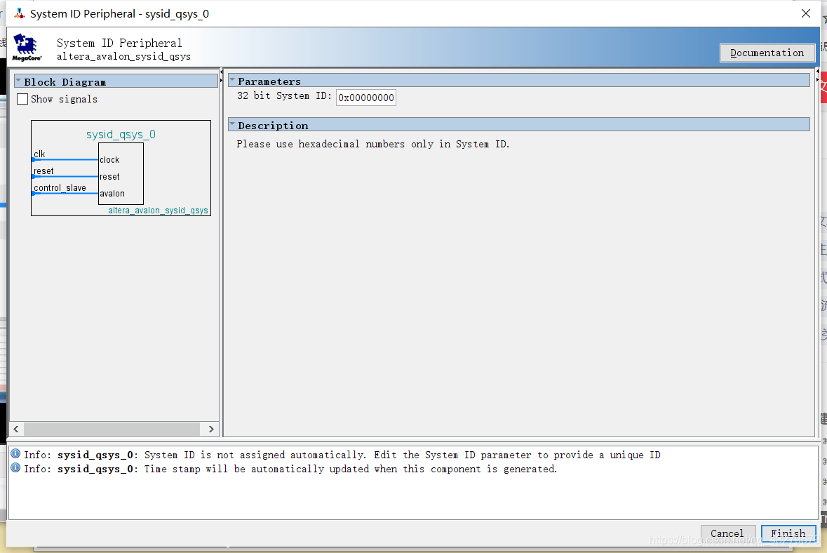This screenshot has height=553, width=827.
Task: Click the Time stamp info message icon
Action: click(16, 468)
